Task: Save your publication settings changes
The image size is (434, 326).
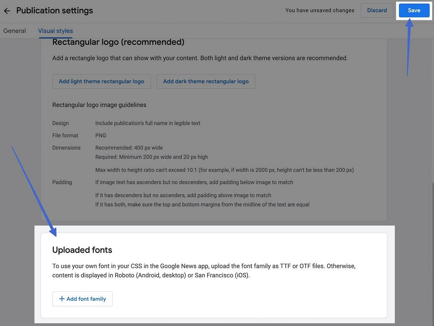Action: pyautogui.click(x=414, y=10)
